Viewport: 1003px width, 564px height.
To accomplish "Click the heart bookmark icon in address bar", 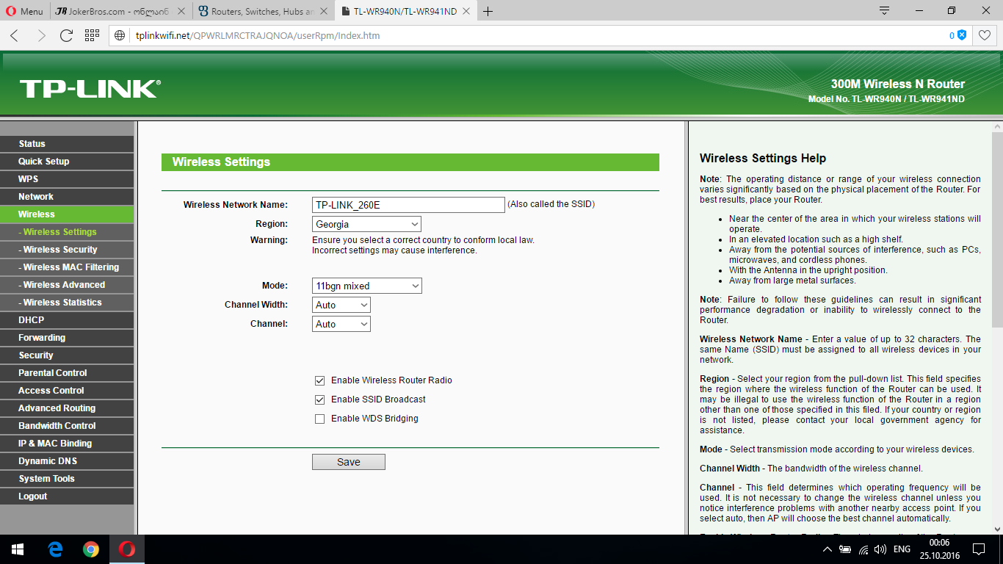I will (x=984, y=35).
